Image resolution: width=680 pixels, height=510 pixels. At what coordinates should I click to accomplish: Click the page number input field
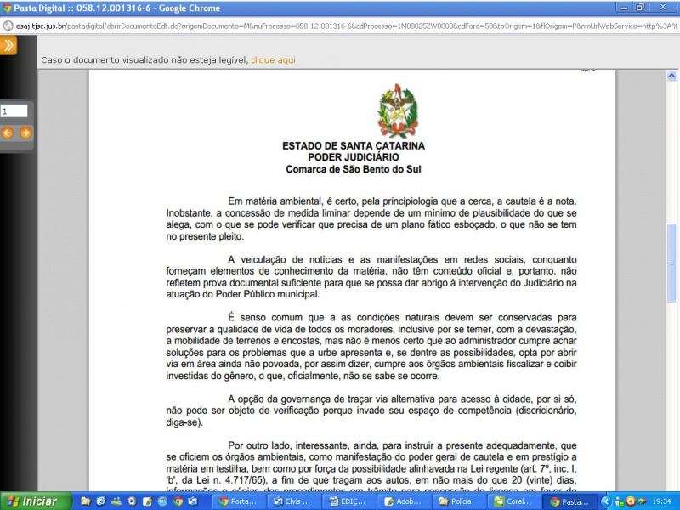(x=14, y=111)
